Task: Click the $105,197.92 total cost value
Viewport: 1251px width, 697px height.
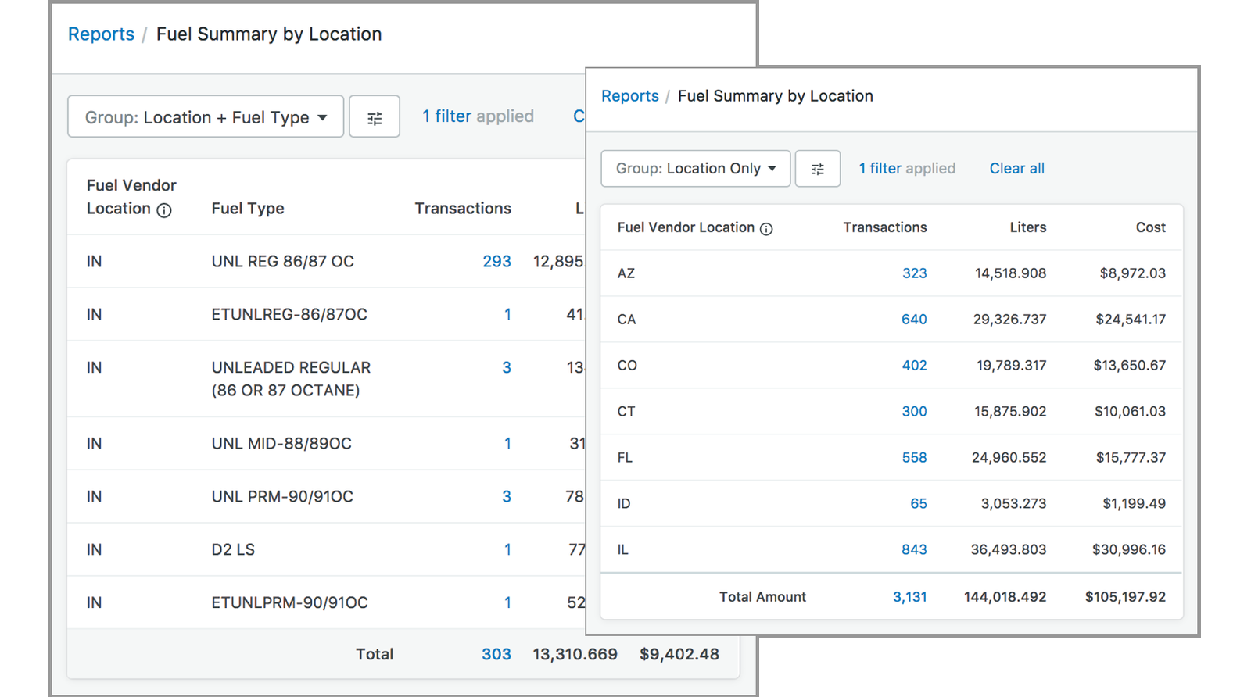Action: 1125,597
